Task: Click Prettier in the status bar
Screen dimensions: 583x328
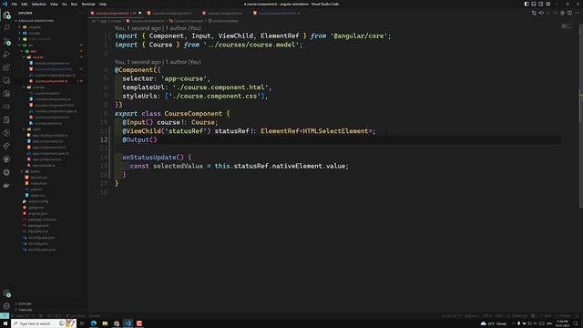Action: tap(565, 316)
